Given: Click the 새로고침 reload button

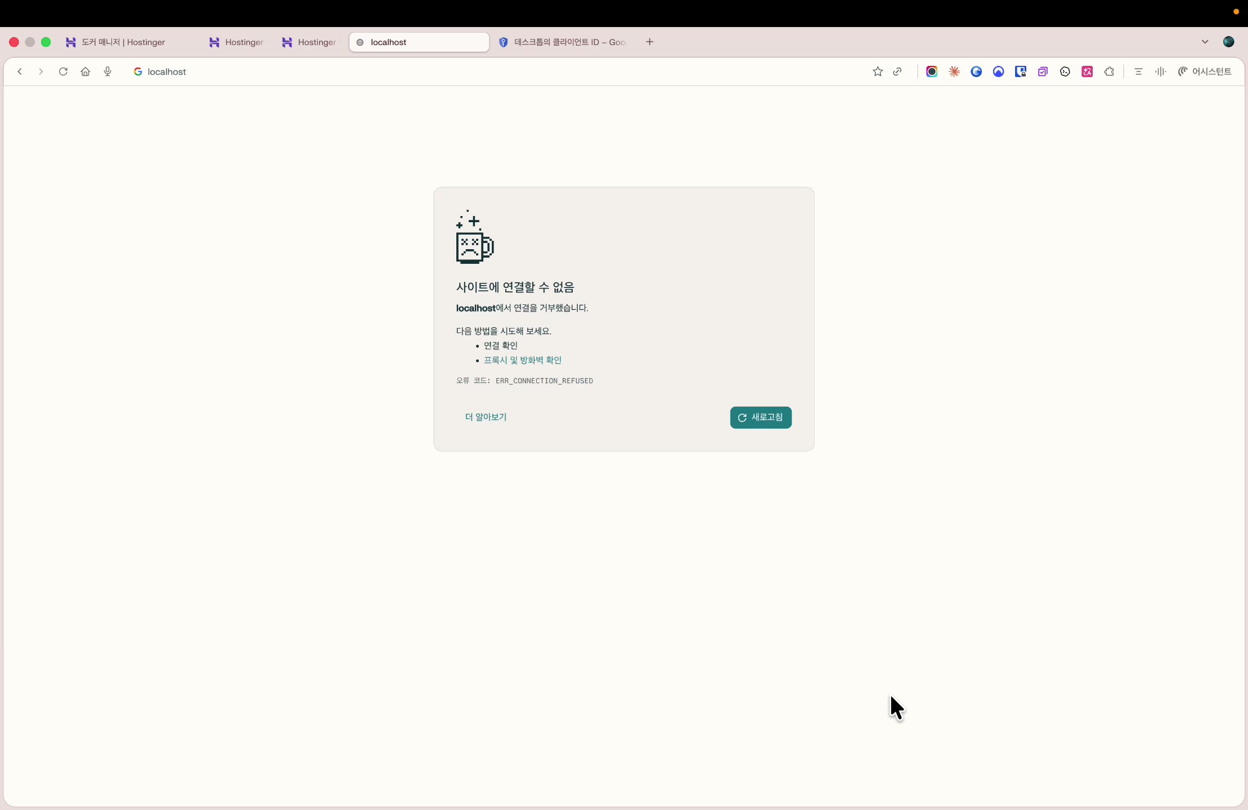Looking at the screenshot, I should [x=761, y=417].
